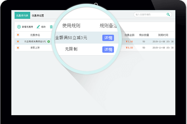This screenshot has height=124, width=187.
Task: Click 详情 button for 无限制 rule
Action: coord(108,50)
